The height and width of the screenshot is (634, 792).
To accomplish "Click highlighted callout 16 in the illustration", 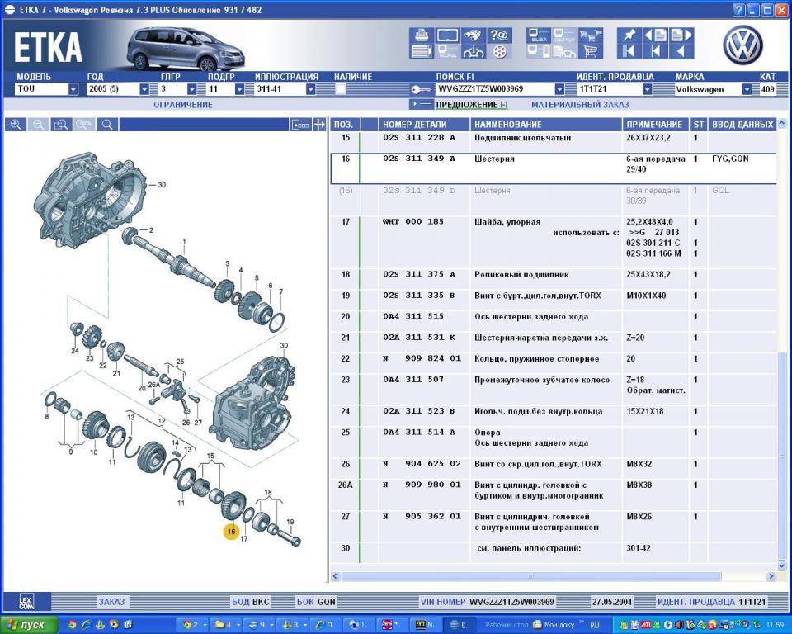I will 231,532.
